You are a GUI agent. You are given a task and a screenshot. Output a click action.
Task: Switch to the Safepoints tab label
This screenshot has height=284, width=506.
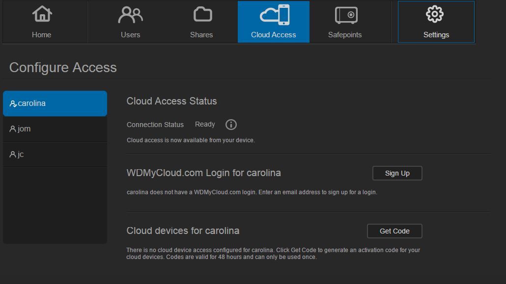click(345, 35)
